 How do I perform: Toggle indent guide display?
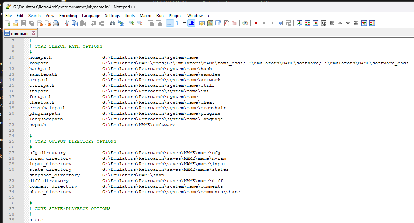[192, 23]
